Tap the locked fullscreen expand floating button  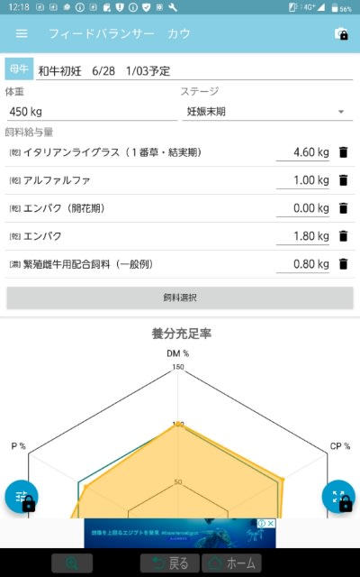click(338, 497)
